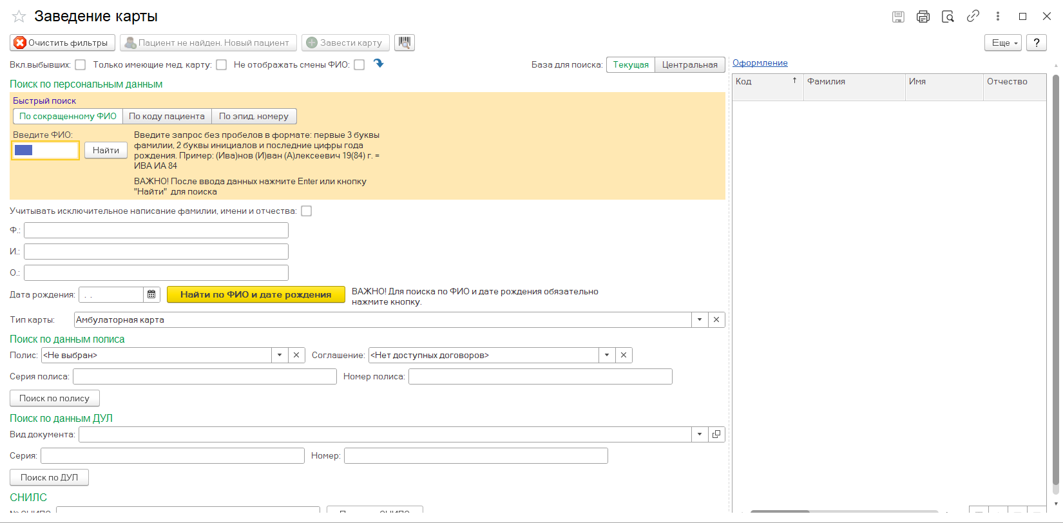Select the 'По эпид. номеру' tab
1063x523 pixels.
pos(254,117)
